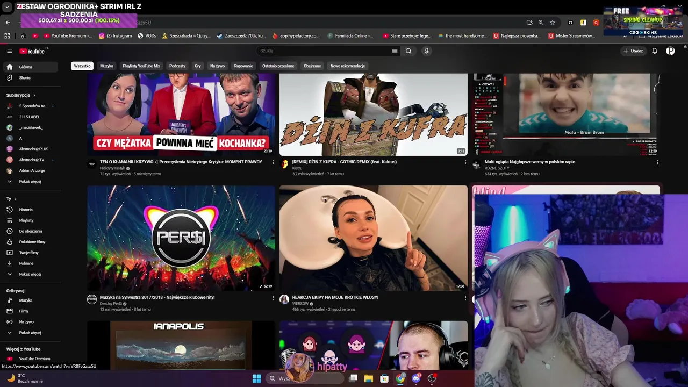688x387 pixels.
Task: Select the Playlisty YouTube Mix chip
Action: pyautogui.click(x=141, y=66)
